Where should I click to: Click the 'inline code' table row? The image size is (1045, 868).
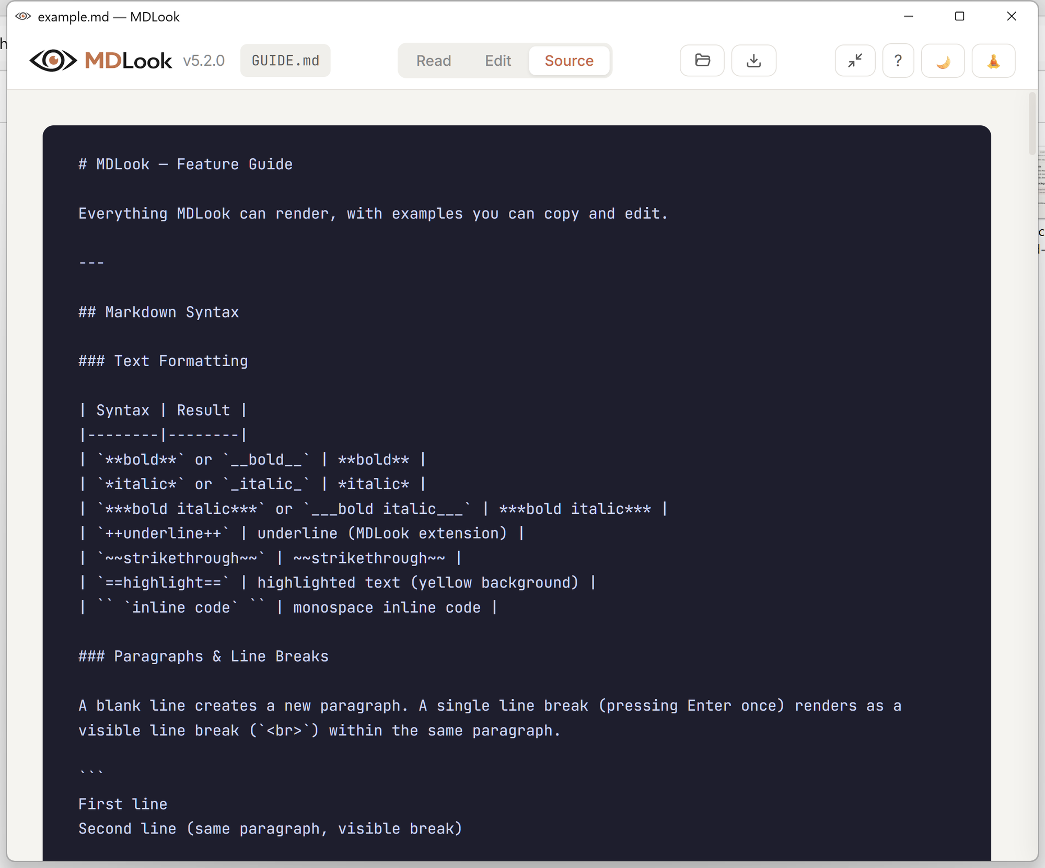[288, 608]
